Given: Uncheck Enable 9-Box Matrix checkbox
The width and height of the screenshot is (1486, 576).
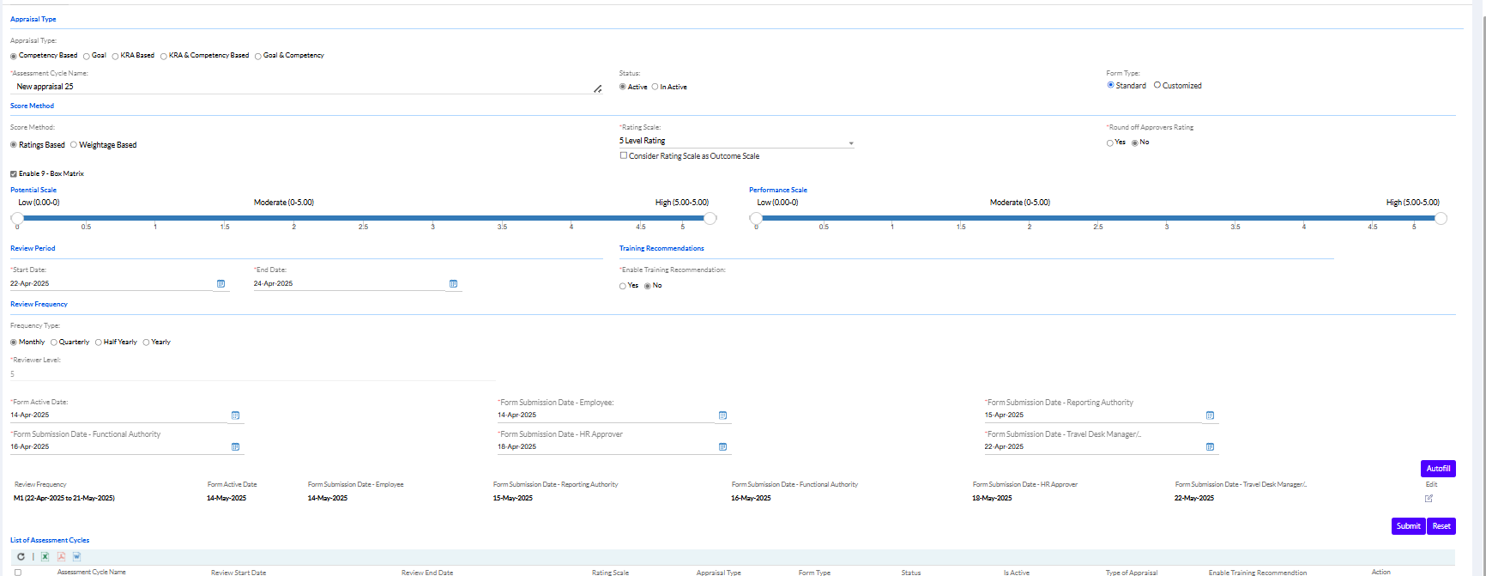Looking at the screenshot, I should [14, 174].
